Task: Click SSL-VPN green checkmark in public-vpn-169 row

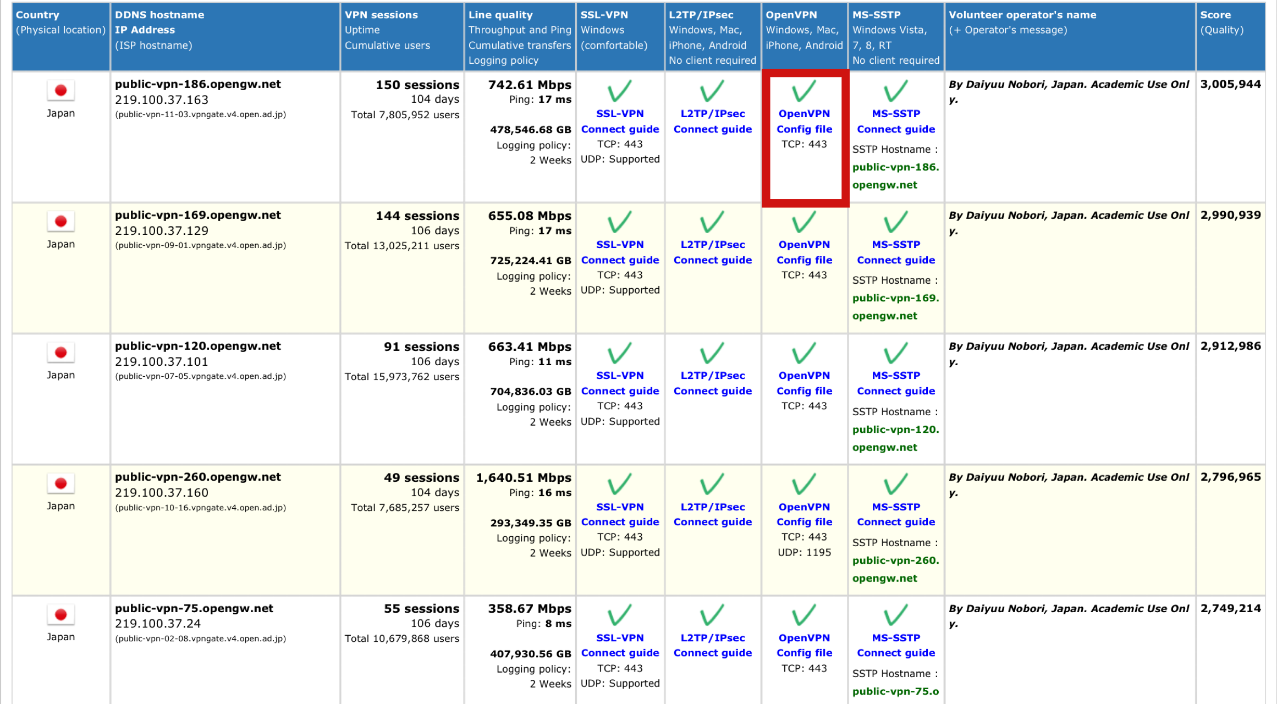Action: (x=620, y=222)
